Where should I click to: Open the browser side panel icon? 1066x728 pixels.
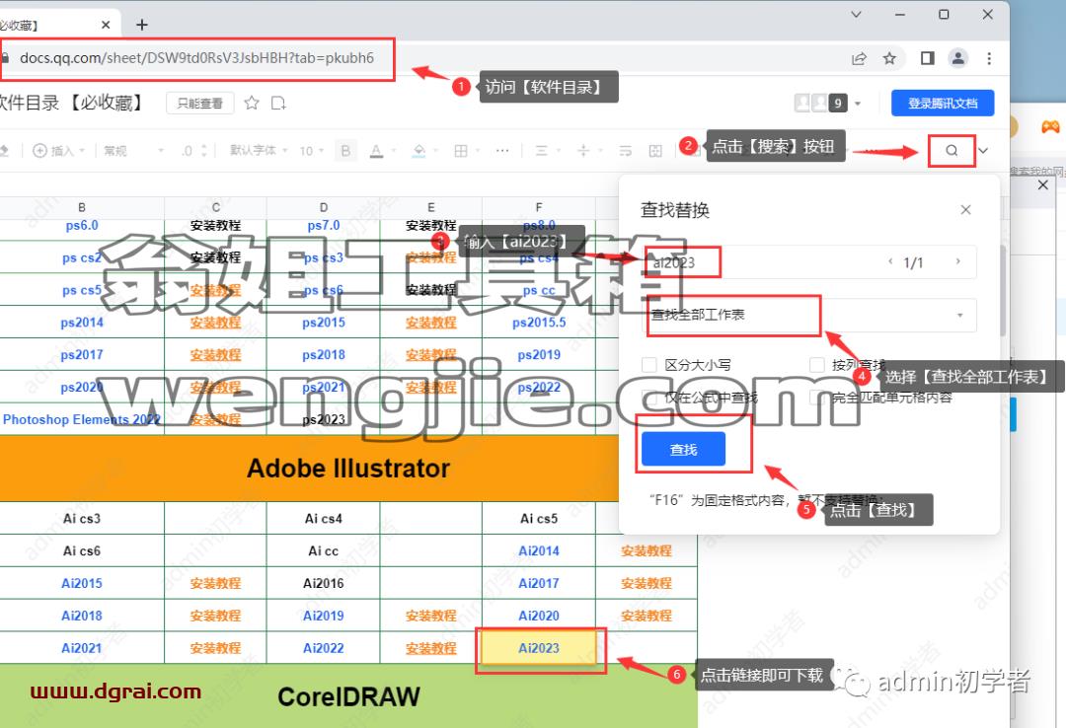(927, 58)
